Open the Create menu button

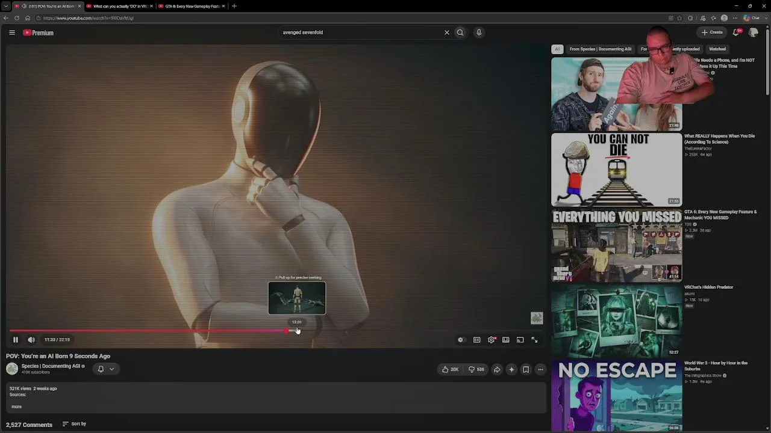click(712, 32)
